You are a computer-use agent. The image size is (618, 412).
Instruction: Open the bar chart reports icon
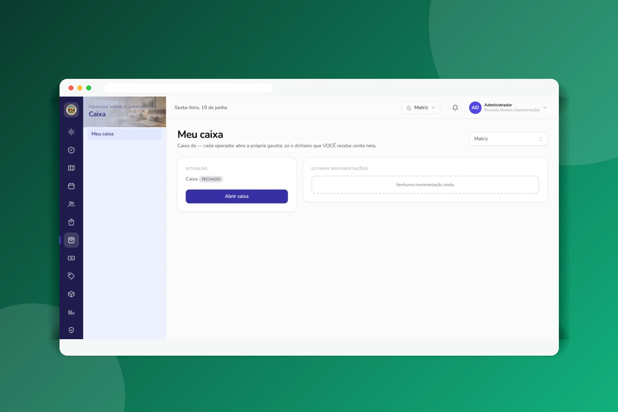click(71, 312)
